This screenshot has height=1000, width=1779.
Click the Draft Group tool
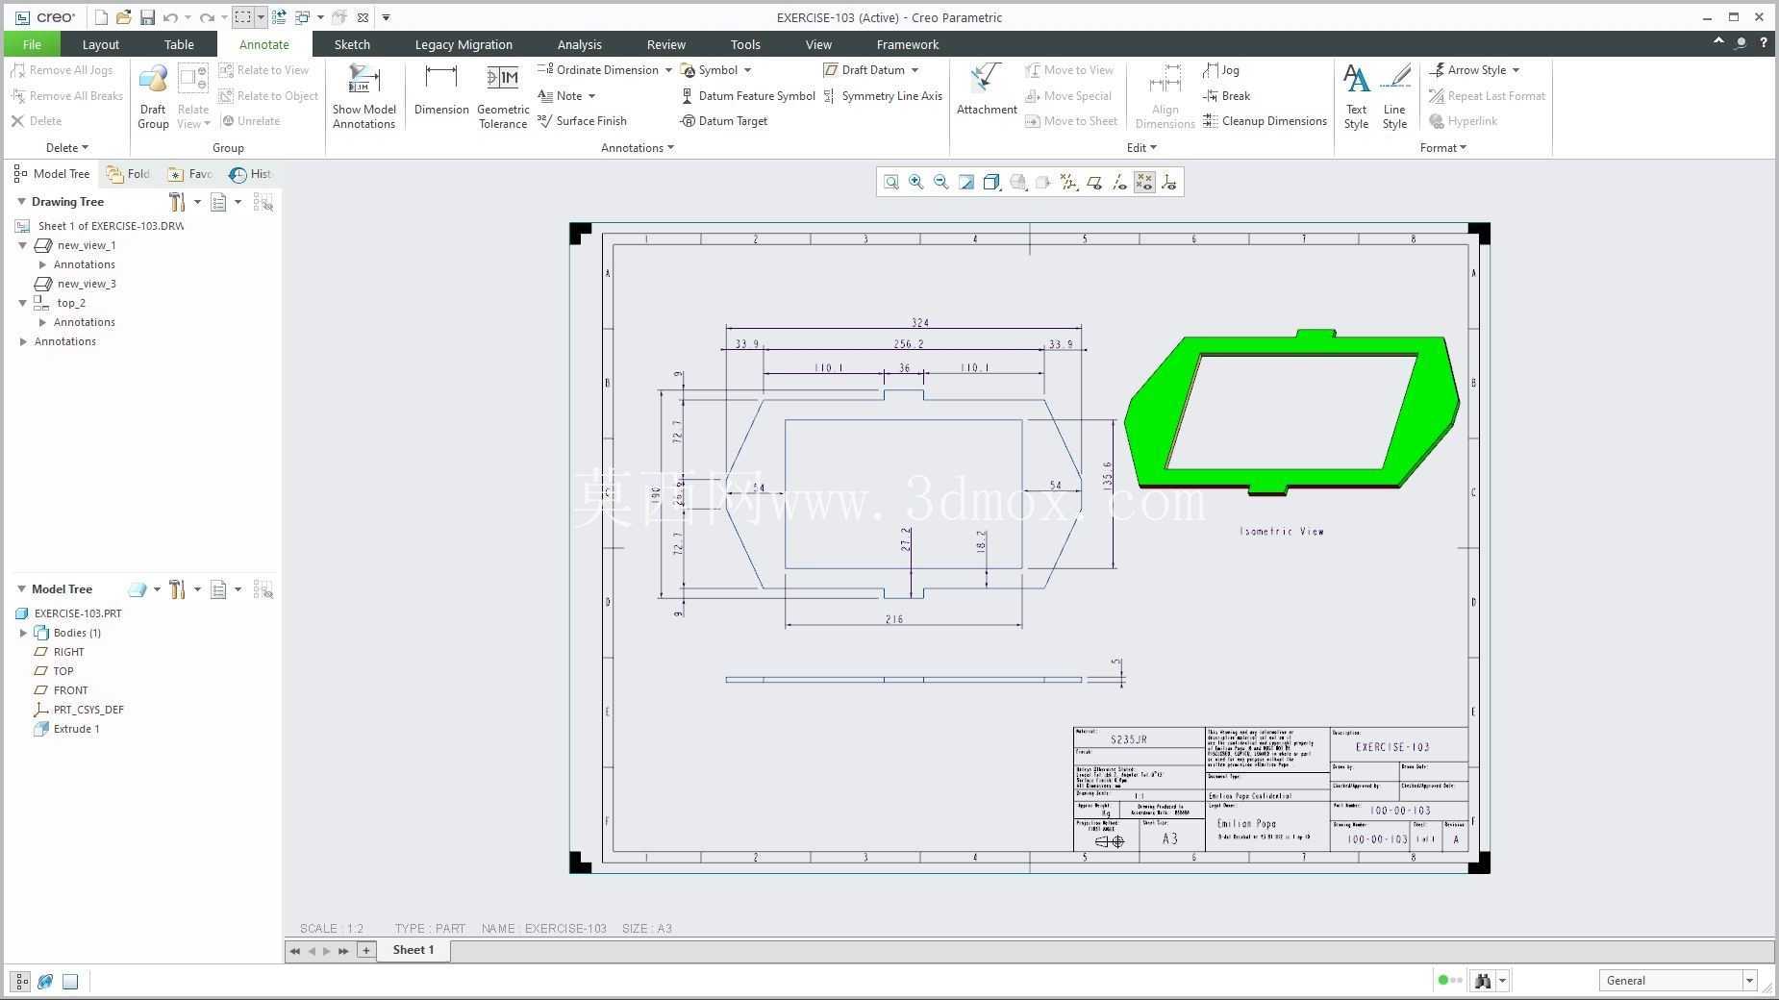point(153,96)
